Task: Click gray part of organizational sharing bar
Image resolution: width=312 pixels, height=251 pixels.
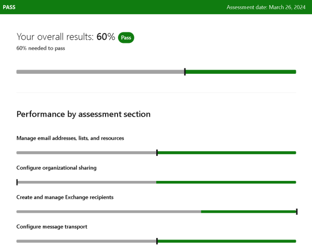Action: coord(87,182)
